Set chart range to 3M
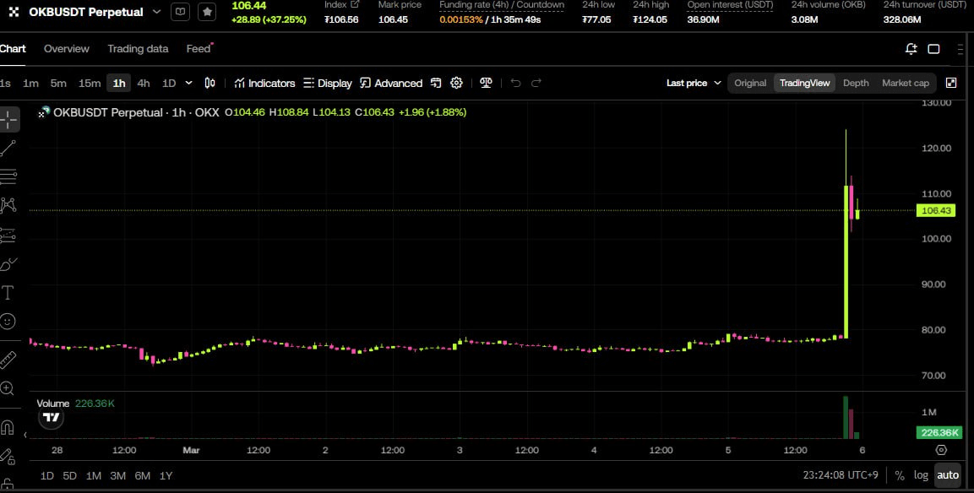 118,475
